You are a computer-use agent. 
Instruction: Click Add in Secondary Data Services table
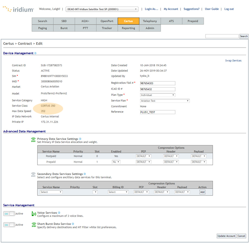(202, 192)
